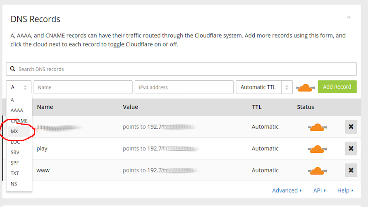This screenshot has width=368, height=207.
Task: Delete the play DNS record
Action: (x=351, y=149)
